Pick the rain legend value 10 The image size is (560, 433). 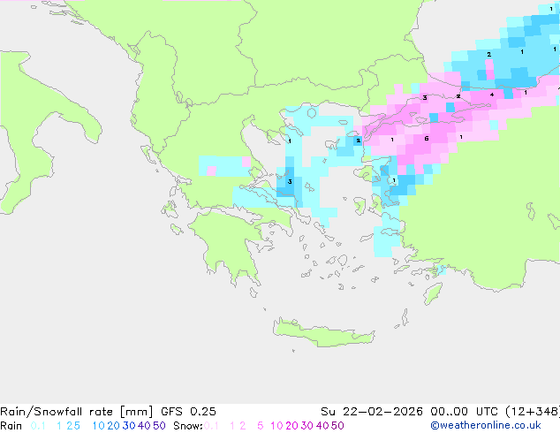pyautogui.click(x=98, y=426)
